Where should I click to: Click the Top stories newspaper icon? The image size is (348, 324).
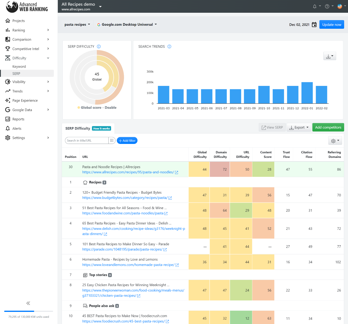85,275
